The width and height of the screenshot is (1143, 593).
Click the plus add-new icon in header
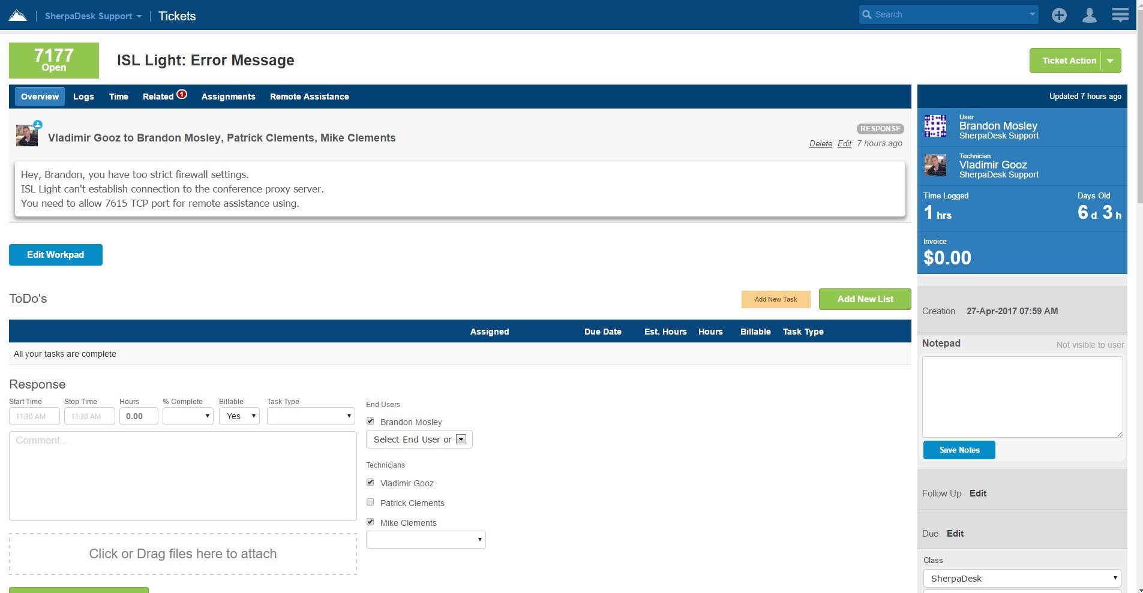tap(1059, 15)
